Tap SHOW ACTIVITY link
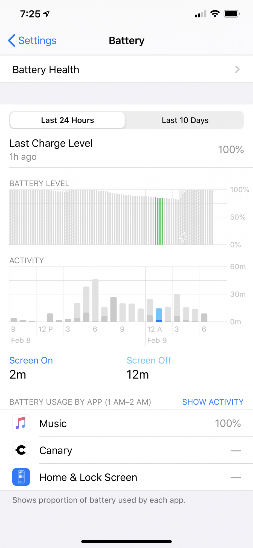253x548 pixels. (213, 402)
